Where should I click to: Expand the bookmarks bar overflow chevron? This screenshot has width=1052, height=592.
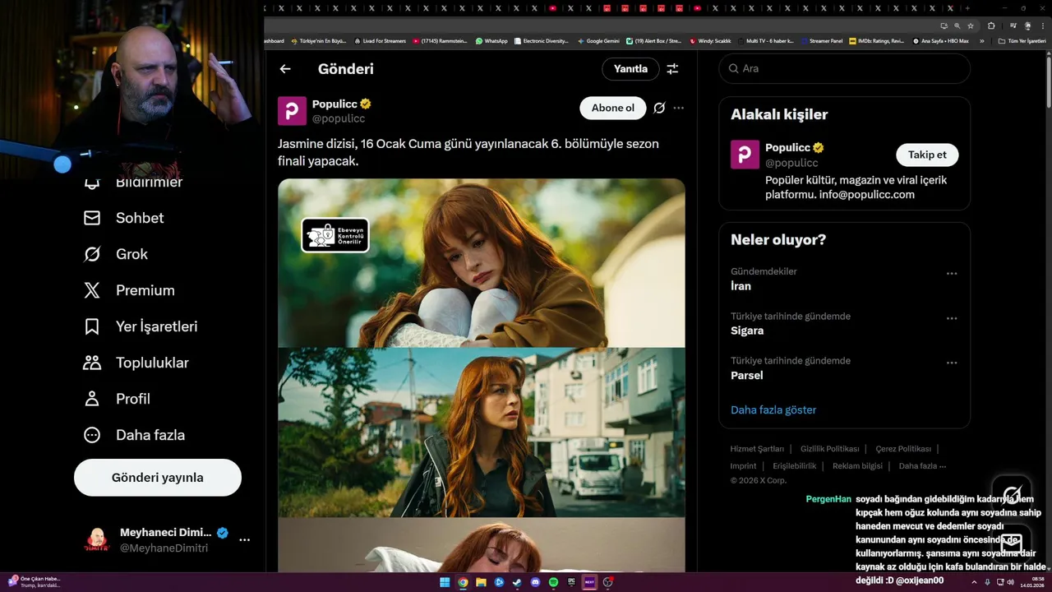981,41
